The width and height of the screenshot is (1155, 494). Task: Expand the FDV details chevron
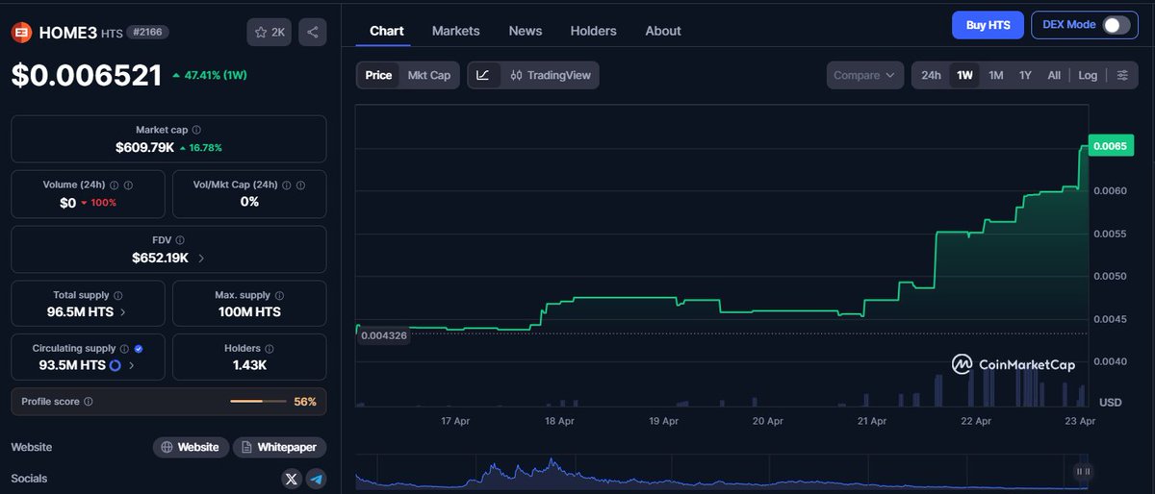[200, 259]
